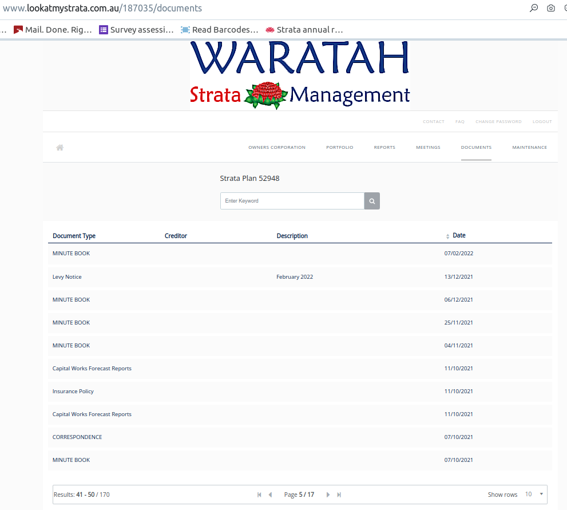Open the Portfolio menu
Screen dimensions: 567x510
[x=339, y=147]
